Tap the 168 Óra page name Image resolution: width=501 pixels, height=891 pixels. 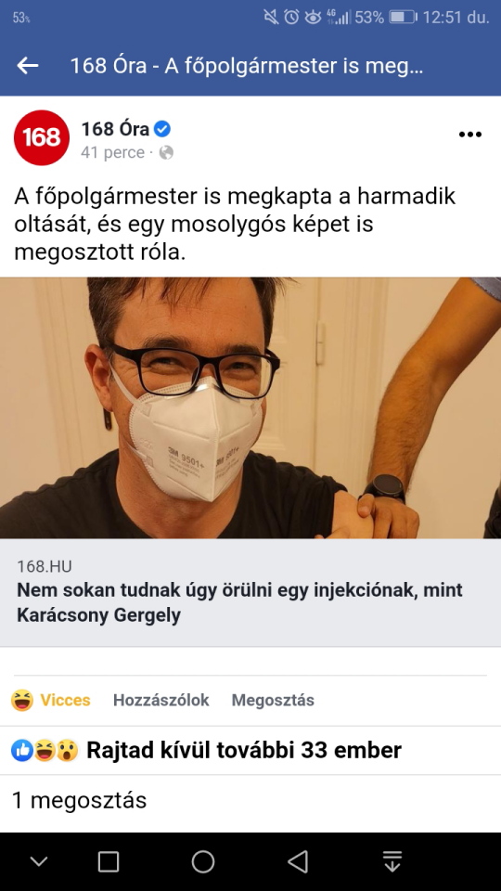[x=115, y=129]
